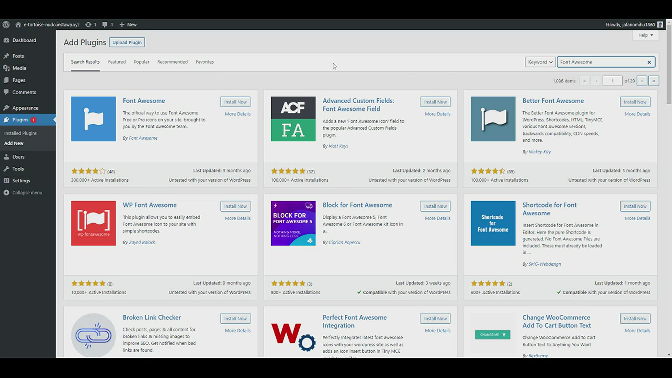Viewport: 672px width, 378px height.
Task: Switch to the Search Results tab
Action: (x=85, y=62)
